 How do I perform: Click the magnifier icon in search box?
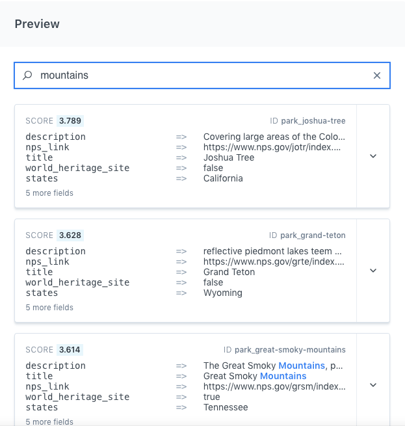pos(27,75)
